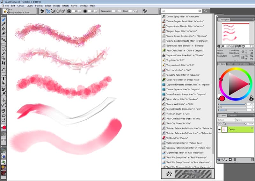Click the Straight Line Strokes icon

pos(53,11)
